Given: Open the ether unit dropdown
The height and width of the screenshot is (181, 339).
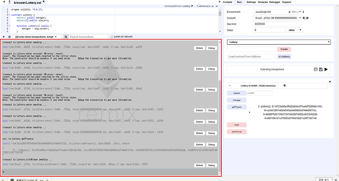Looking at the screenshot, I should click(294, 30).
